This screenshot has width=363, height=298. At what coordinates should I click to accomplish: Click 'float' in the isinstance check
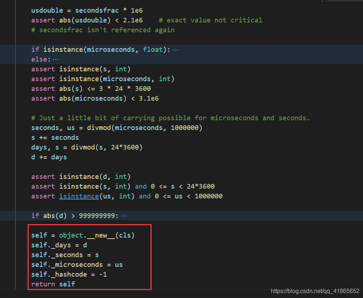(153, 50)
